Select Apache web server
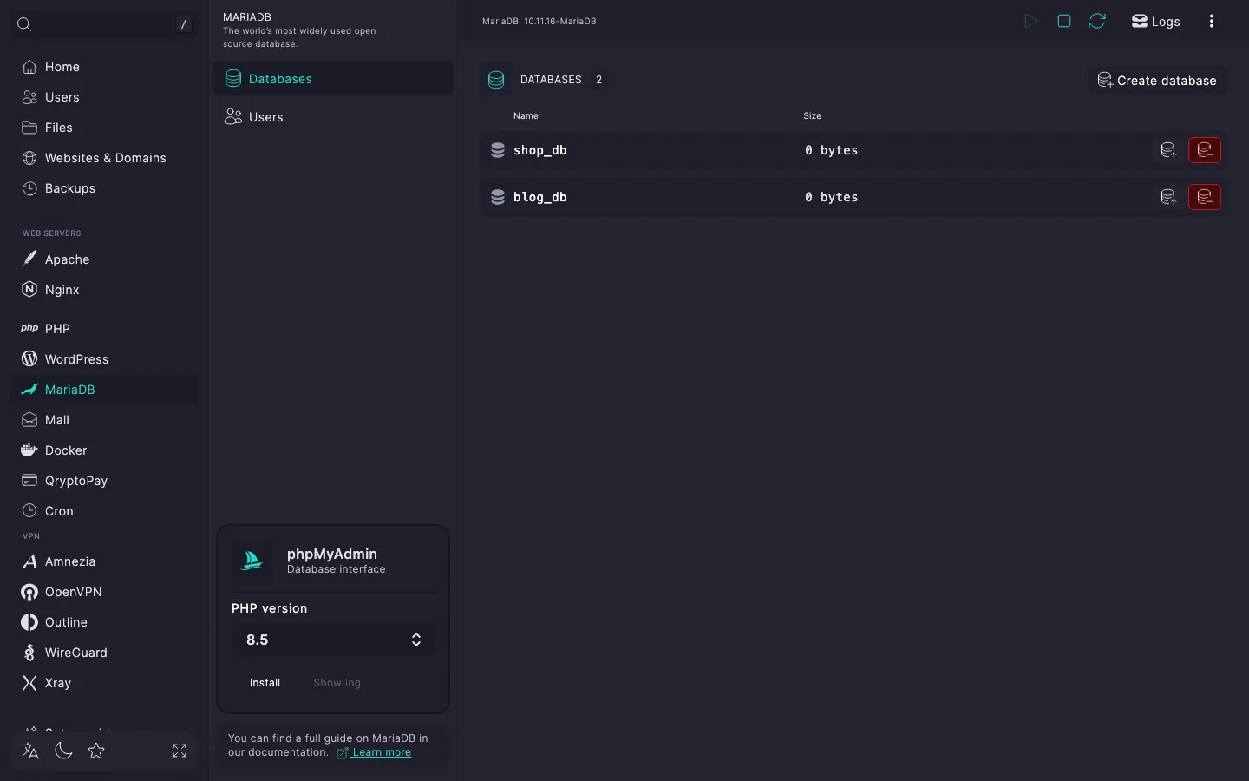The image size is (1249, 781). tap(104, 259)
